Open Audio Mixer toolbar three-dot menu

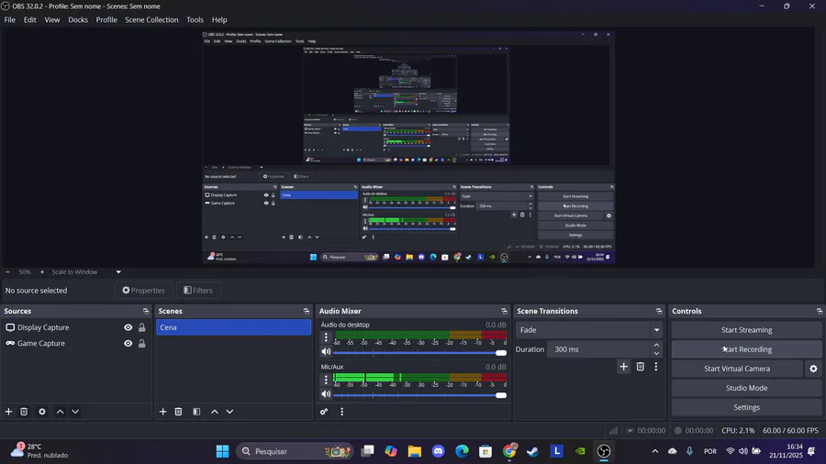coord(342,412)
